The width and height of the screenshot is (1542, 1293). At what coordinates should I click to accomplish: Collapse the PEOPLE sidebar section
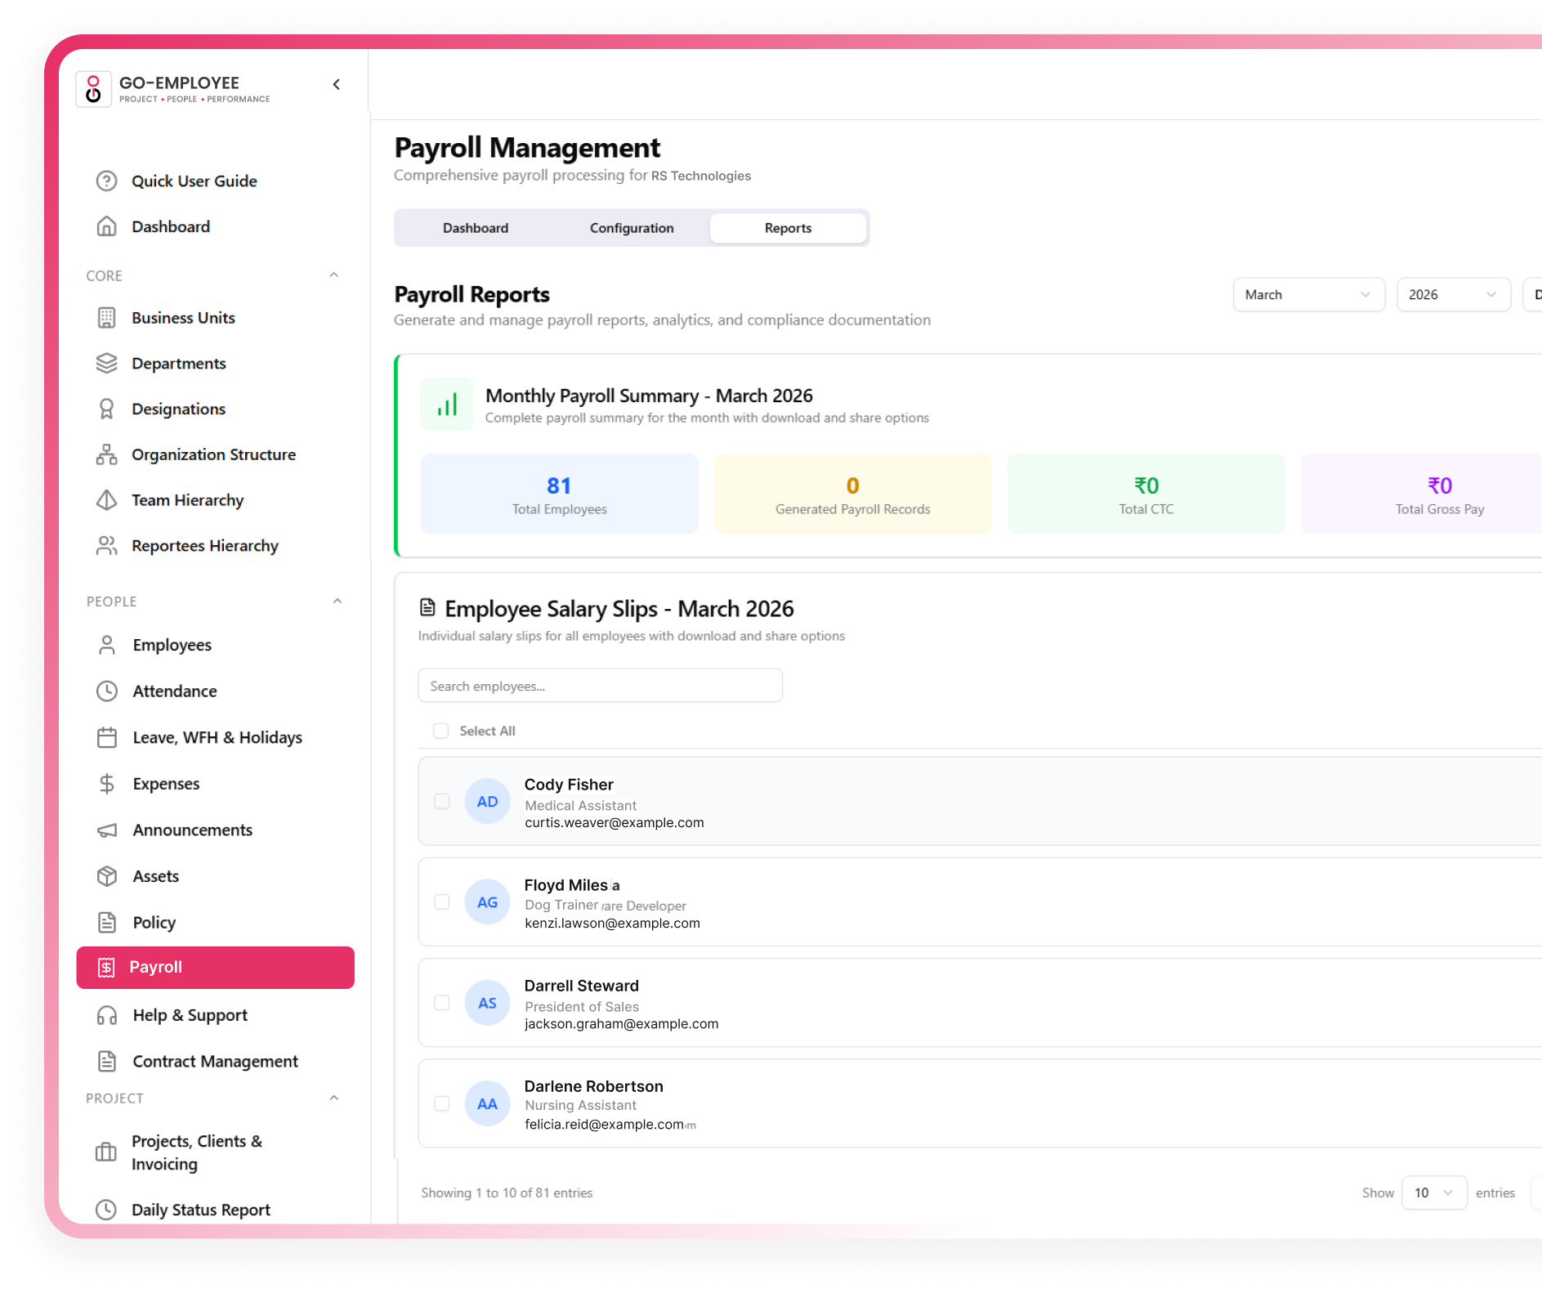(337, 602)
